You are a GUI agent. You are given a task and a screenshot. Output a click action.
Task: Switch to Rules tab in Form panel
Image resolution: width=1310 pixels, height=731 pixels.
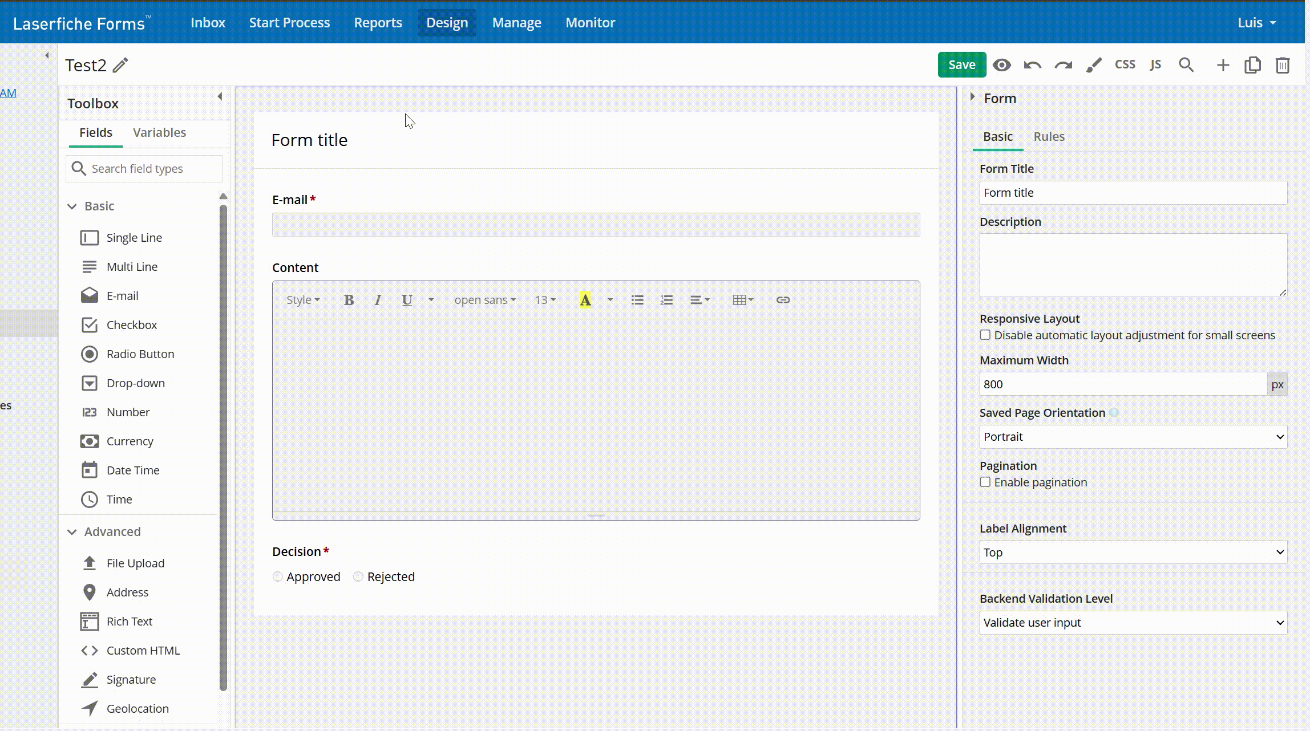1049,137
